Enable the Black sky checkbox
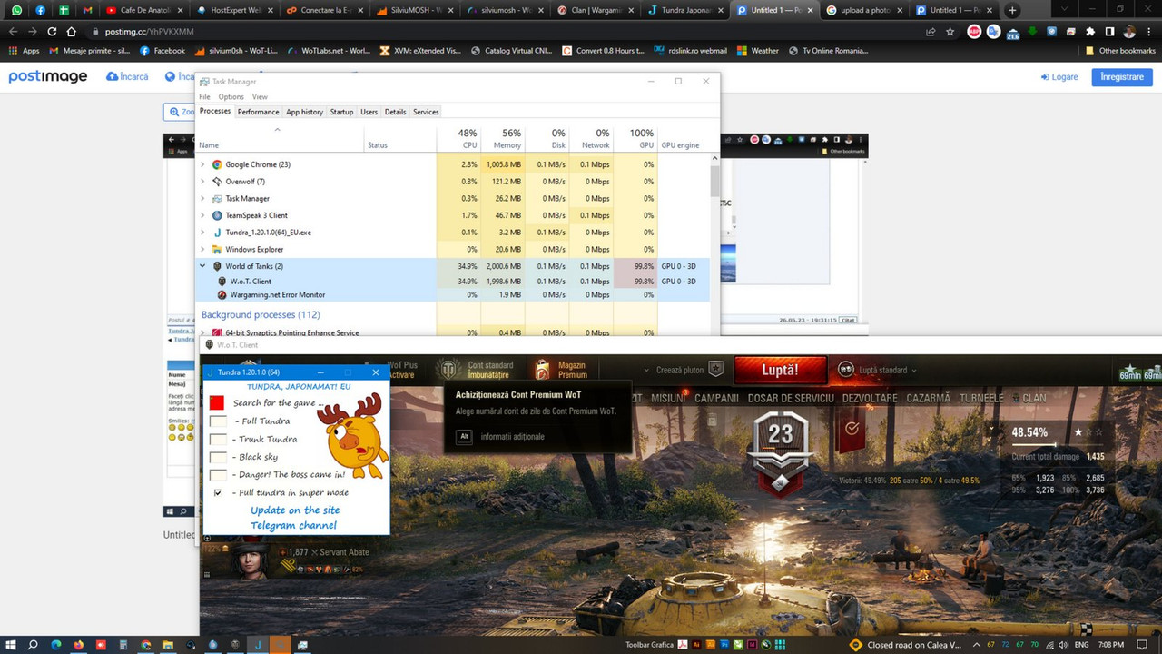This screenshot has height=654, width=1162. (x=218, y=457)
